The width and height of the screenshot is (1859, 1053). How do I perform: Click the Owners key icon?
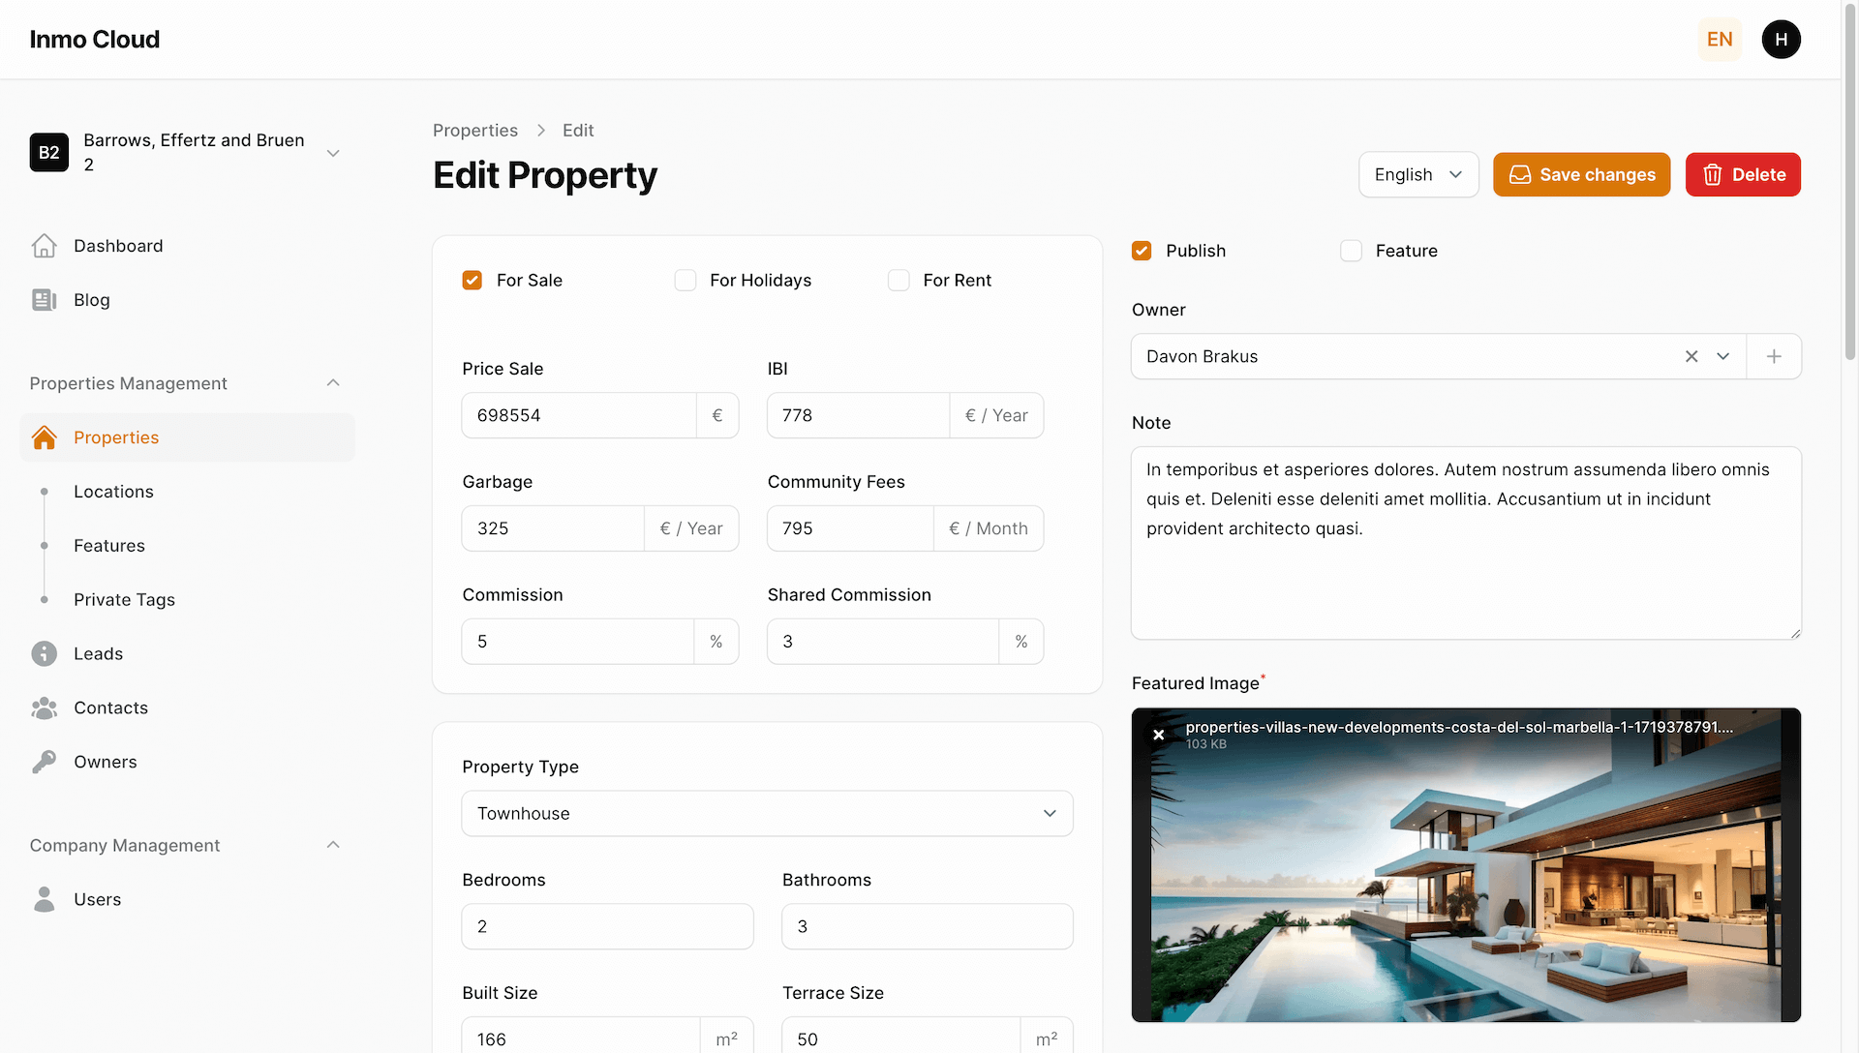point(44,763)
